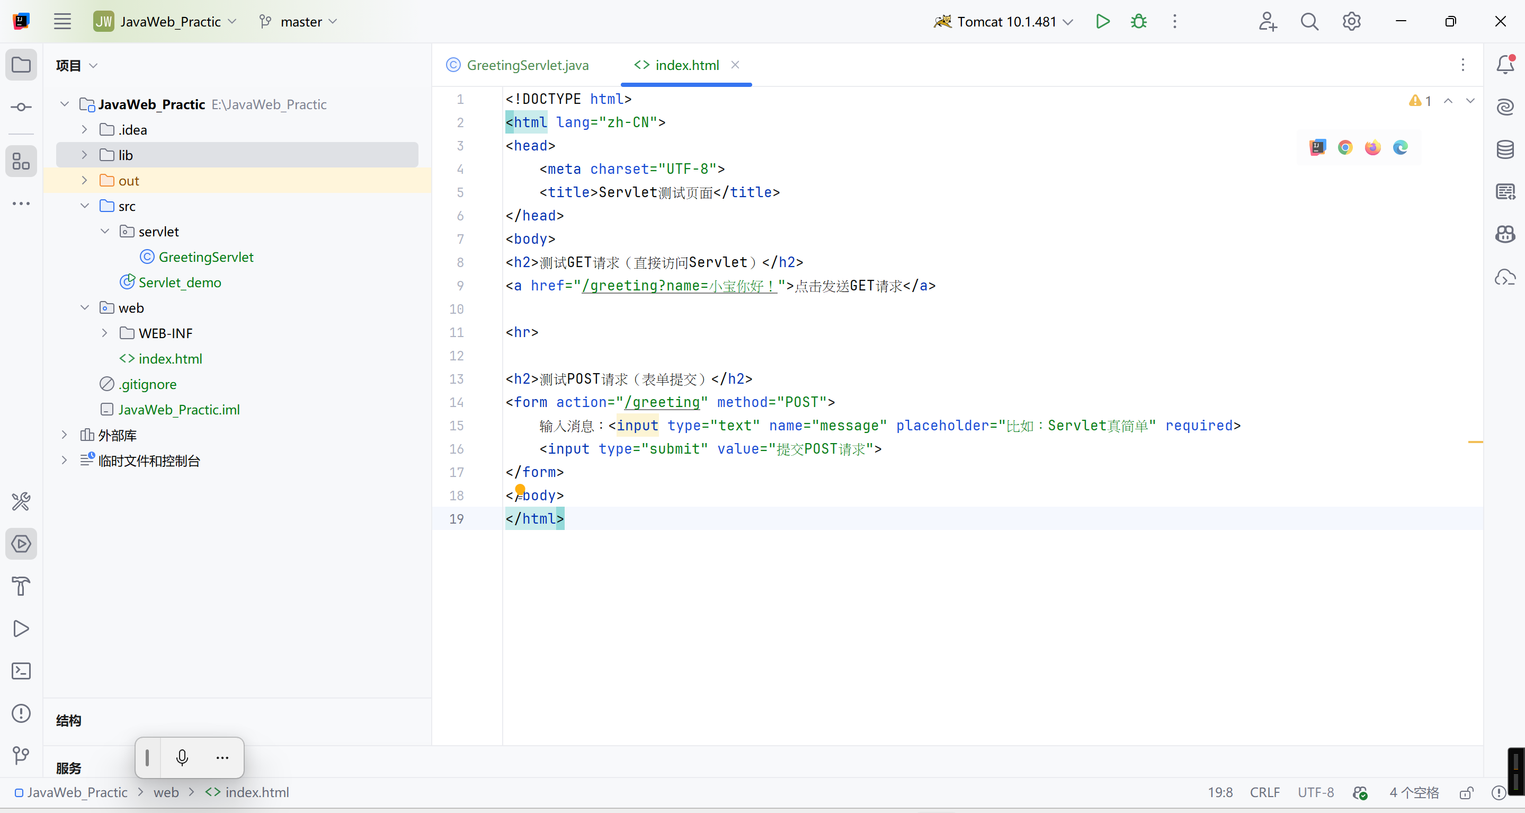Open the Terminal tool window

(21, 671)
